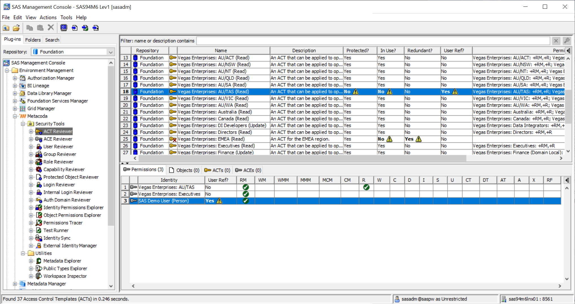This screenshot has width=575, height=304.
Task: Click the ACT table vertical scrollbar thumb
Action: 568,107
